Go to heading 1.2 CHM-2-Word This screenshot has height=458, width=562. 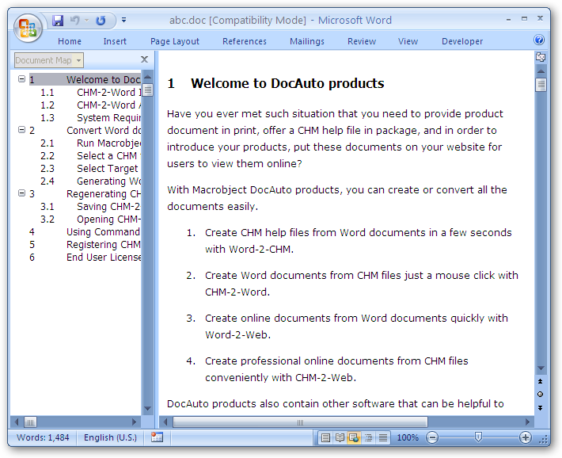(91, 105)
